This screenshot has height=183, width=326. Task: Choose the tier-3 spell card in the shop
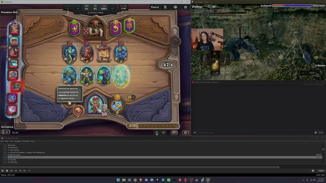[104, 53]
